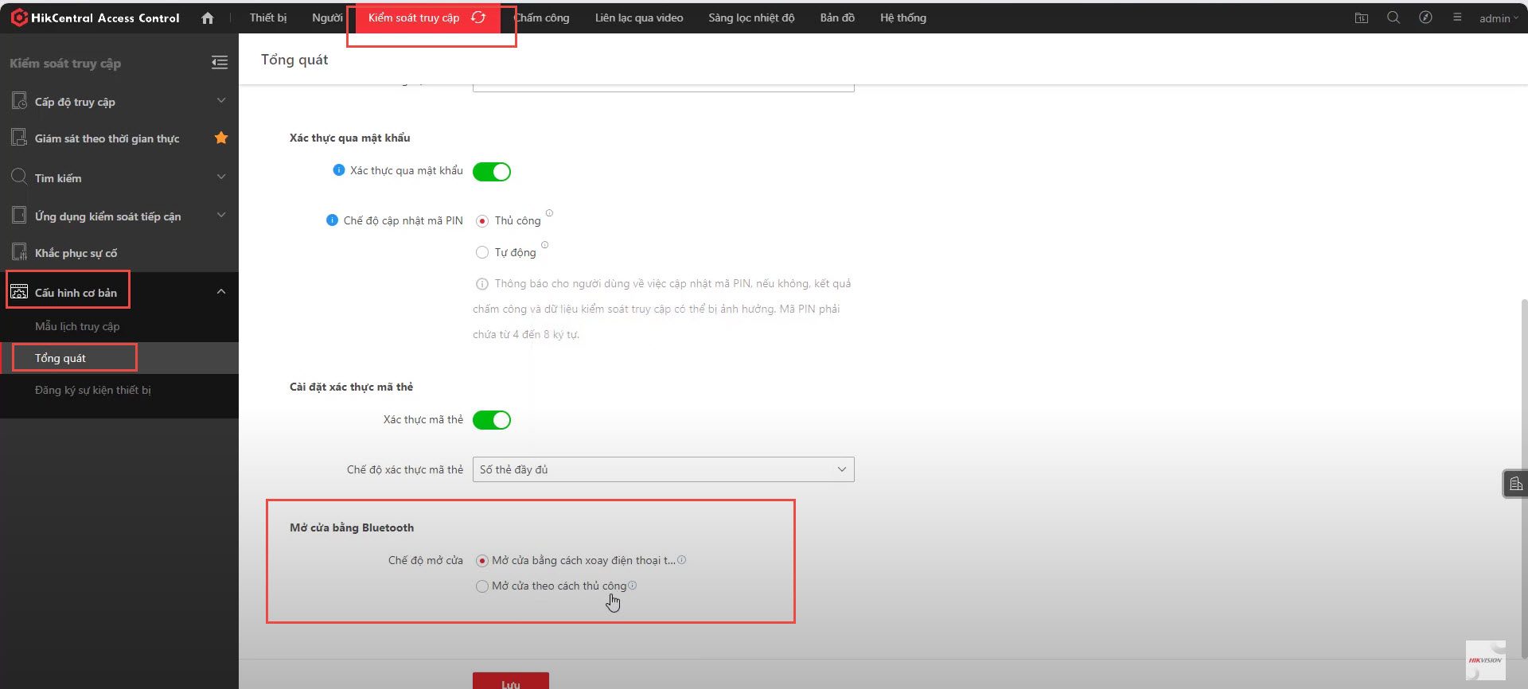
Task: Open the compass navigation icon in header
Action: [x=1425, y=18]
